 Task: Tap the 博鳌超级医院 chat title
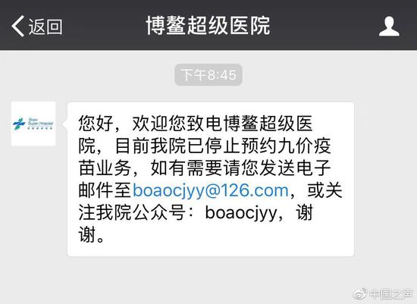tap(208, 26)
